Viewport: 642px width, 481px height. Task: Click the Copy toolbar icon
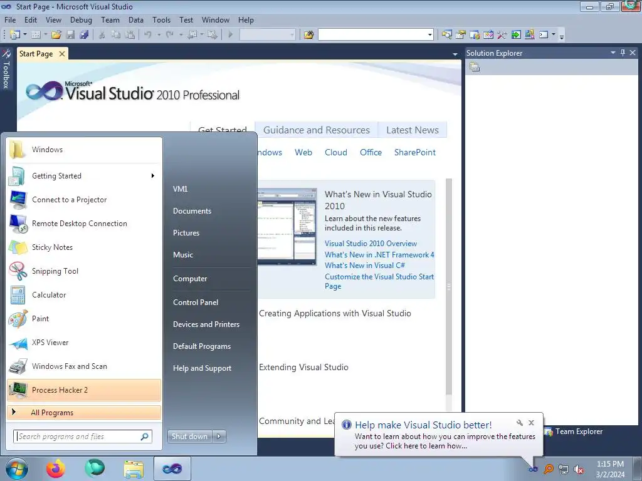click(x=116, y=35)
